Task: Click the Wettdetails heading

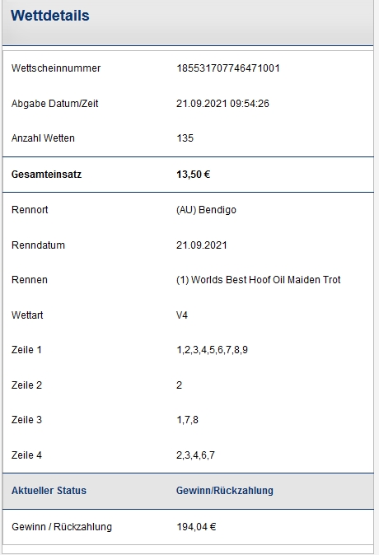Action: point(50,16)
